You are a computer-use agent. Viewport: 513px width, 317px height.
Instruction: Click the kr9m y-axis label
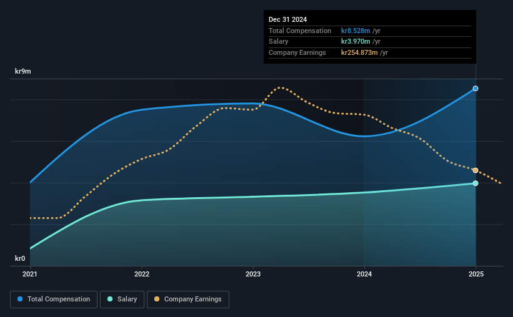[x=23, y=71]
